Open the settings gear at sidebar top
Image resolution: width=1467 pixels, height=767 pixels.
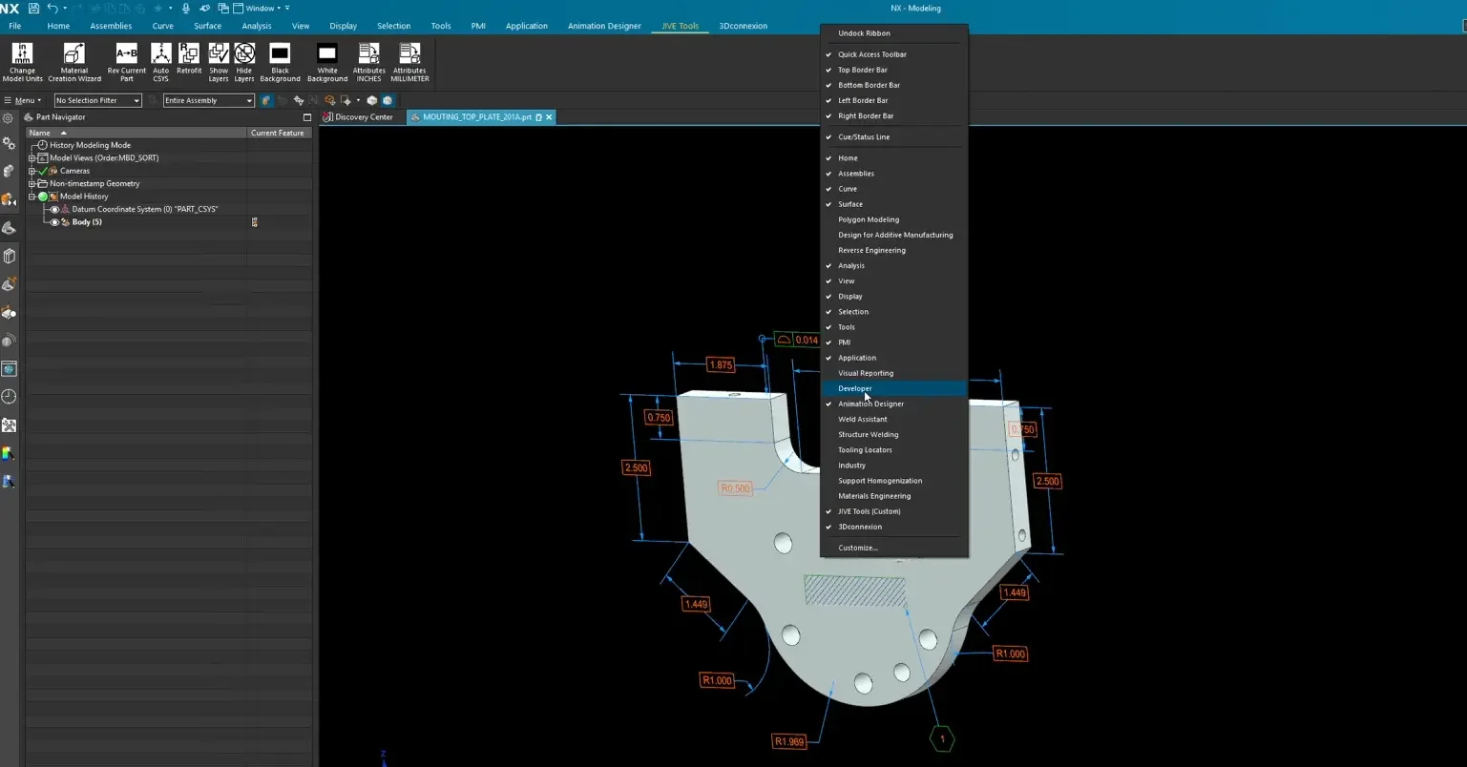9,118
